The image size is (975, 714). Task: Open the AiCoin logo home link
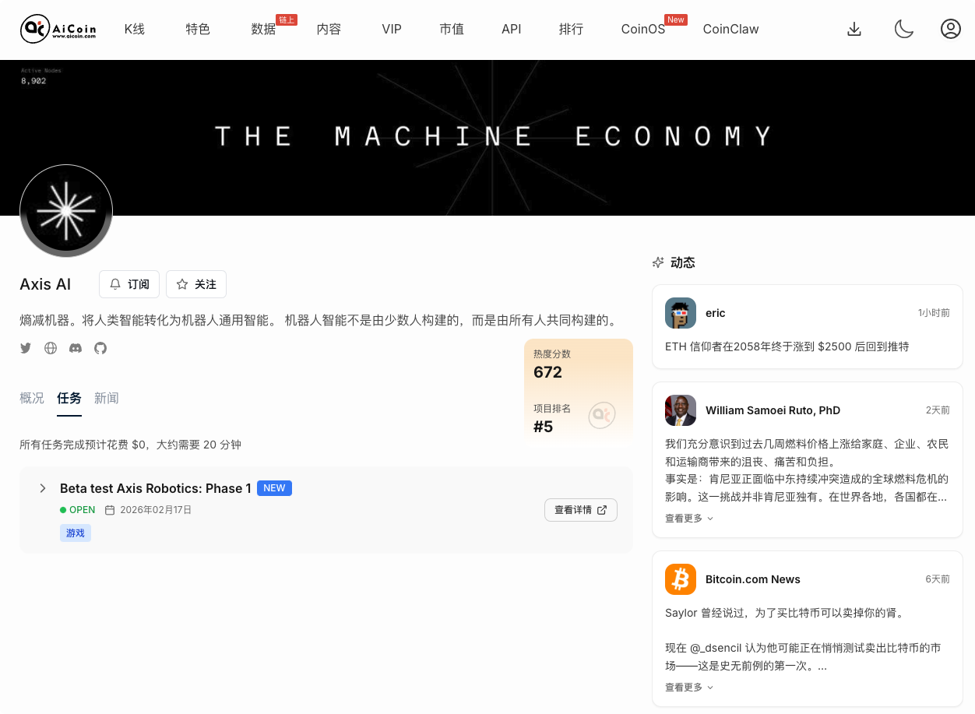point(58,29)
